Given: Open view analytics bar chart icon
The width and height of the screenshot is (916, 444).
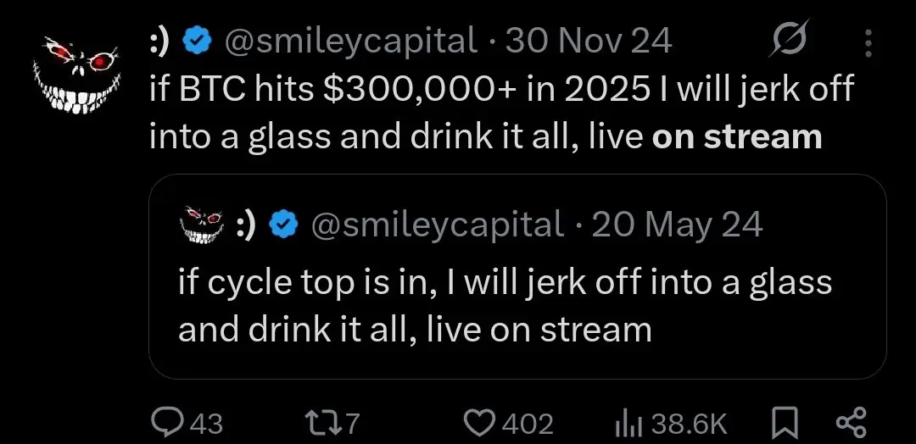Looking at the screenshot, I should click(623, 422).
